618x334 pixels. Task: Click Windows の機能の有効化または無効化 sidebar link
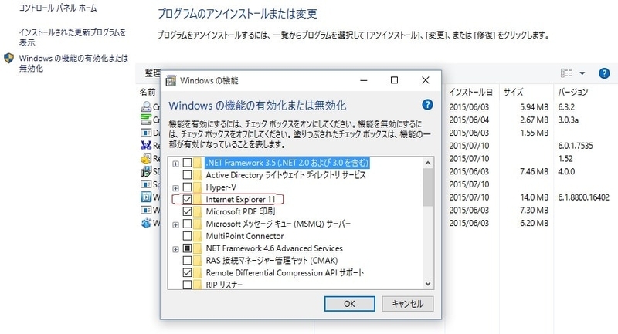point(73,63)
